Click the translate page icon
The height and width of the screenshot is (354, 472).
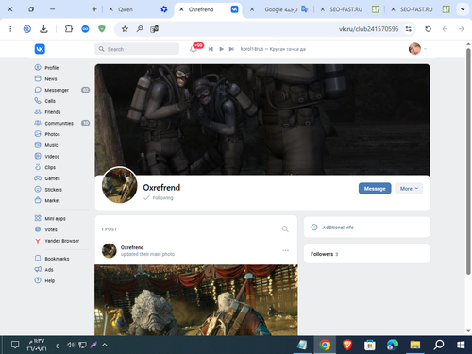point(154,29)
